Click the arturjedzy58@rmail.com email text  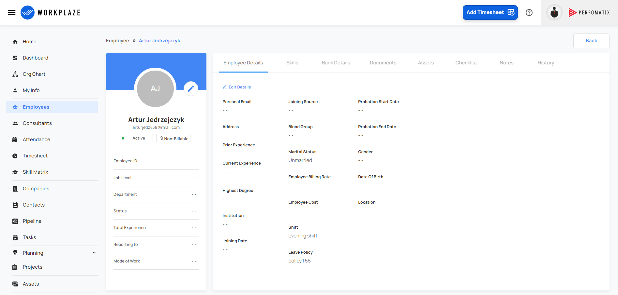click(x=156, y=127)
